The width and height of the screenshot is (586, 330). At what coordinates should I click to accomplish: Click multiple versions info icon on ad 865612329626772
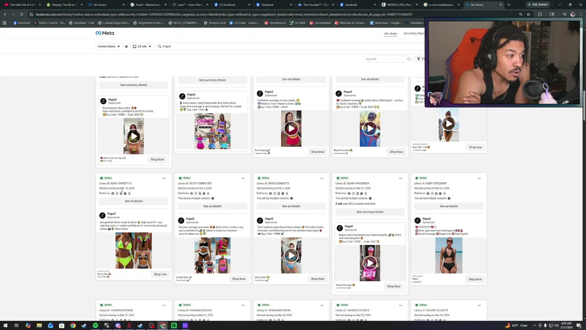(291, 198)
